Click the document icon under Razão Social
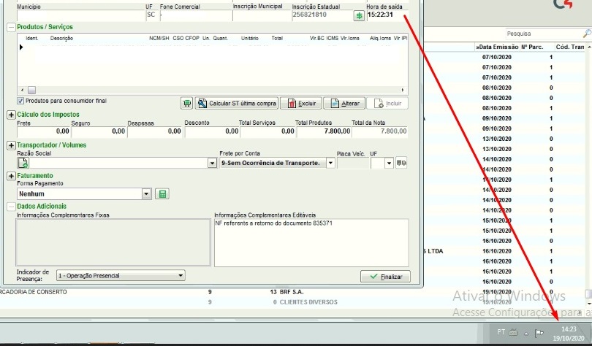Image resolution: width=592 pixels, height=346 pixels. pos(23,164)
